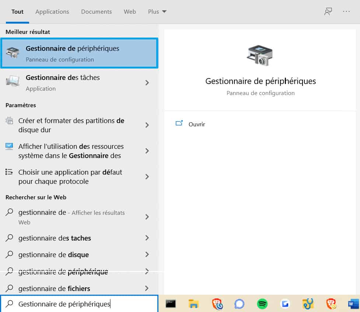This screenshot has height=312, width=360.
Task: Select the Tout tab
Action: [x=17, y=11]
